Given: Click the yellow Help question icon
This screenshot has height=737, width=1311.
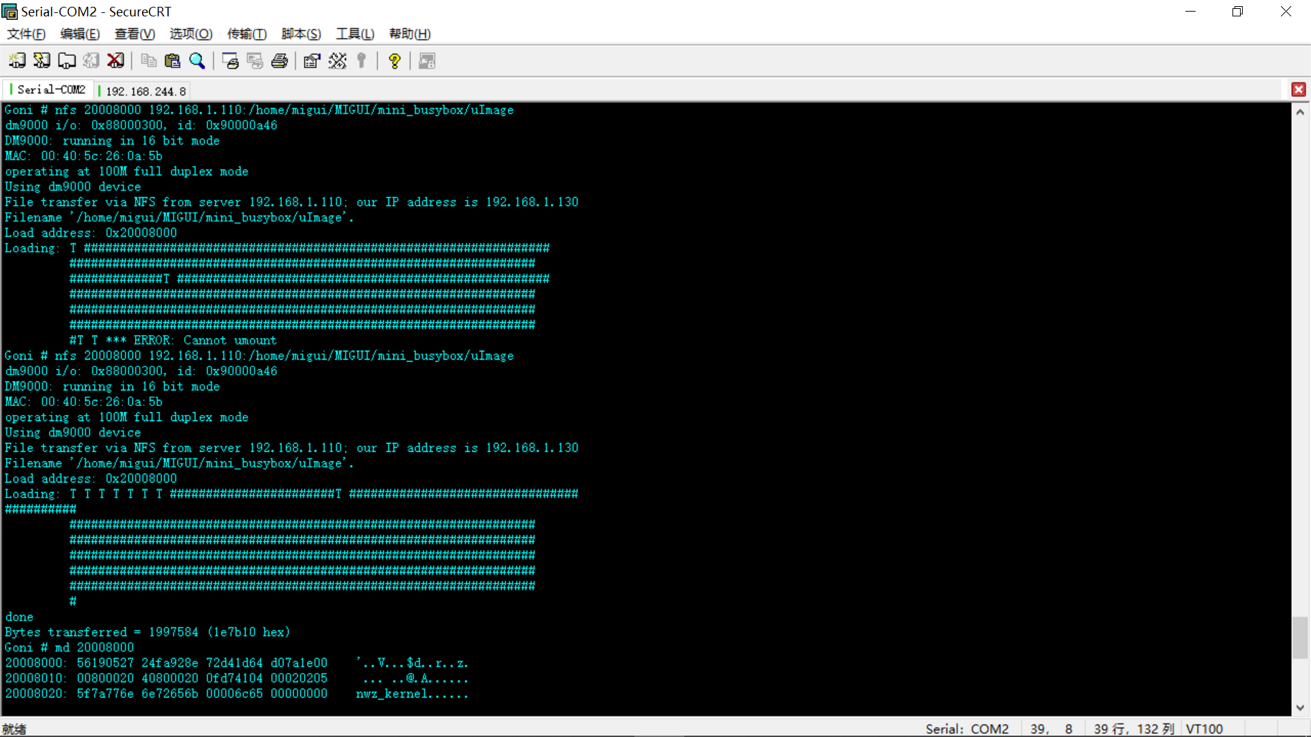Looking at the screenshot, I should click(394, 61).
